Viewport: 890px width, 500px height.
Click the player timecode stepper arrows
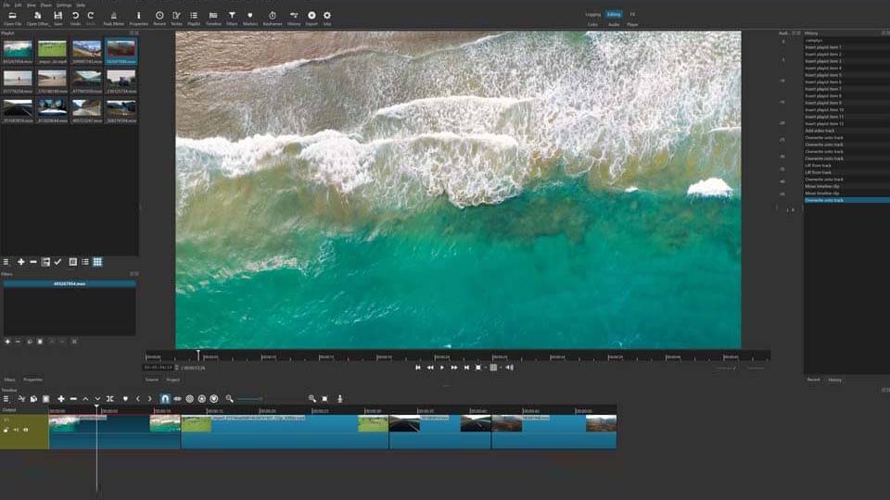(177, 368)
